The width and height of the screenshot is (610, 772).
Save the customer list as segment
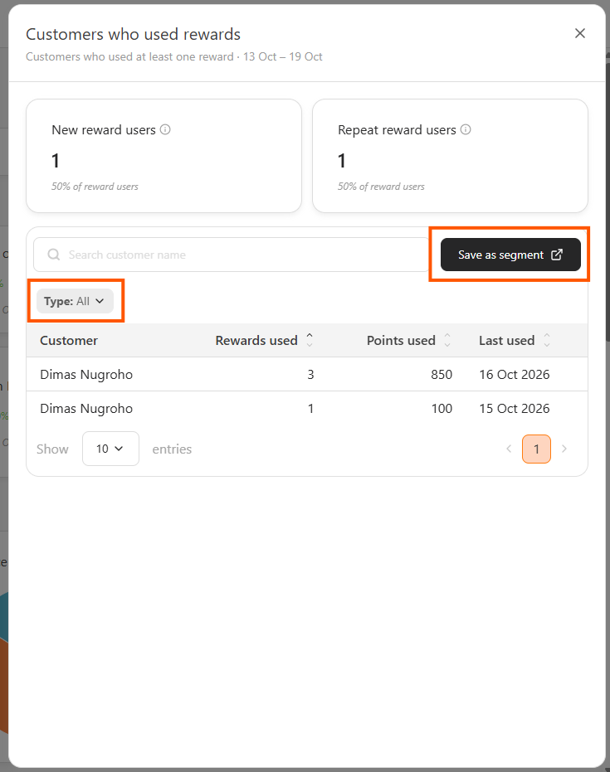coord(510,255)
